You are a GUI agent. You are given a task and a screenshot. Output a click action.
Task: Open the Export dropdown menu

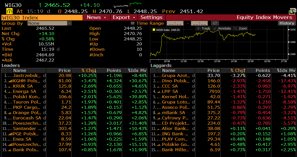124,17
